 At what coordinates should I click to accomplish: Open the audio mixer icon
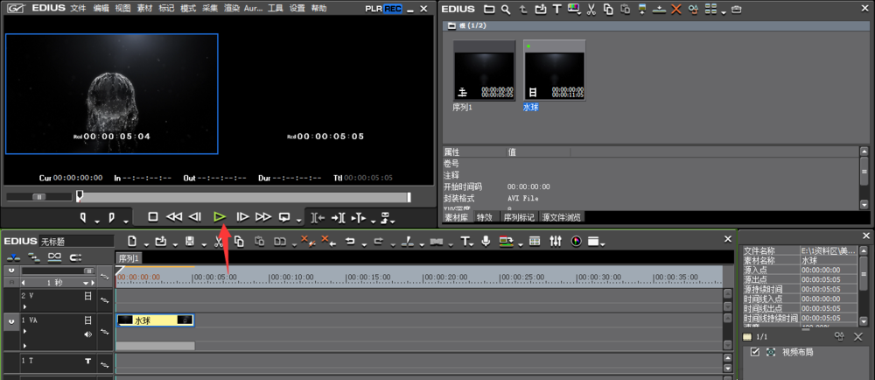pyautogui.click(x=555, y=241)
